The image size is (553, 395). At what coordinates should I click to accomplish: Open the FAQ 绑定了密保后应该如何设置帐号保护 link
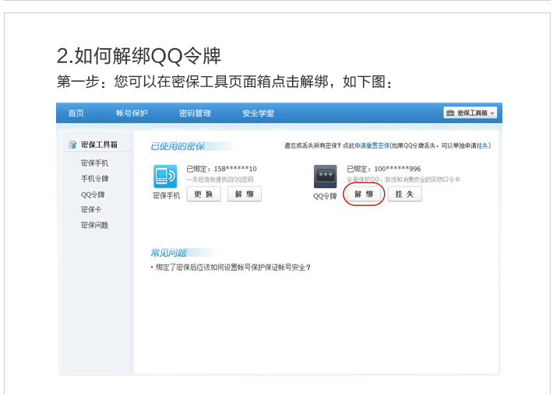click(x=233, y=267)
